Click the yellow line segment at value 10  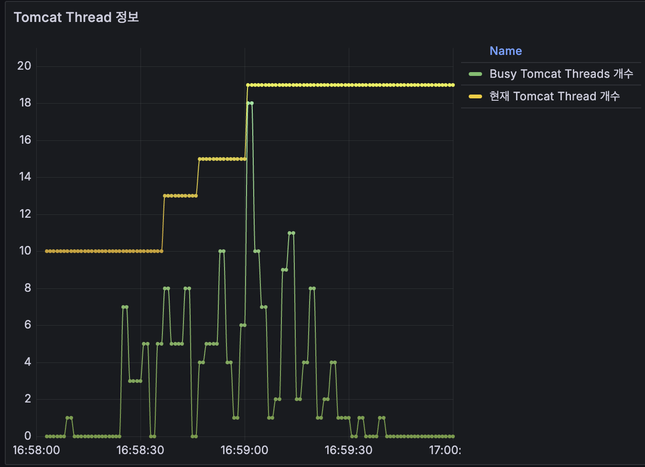104,251
